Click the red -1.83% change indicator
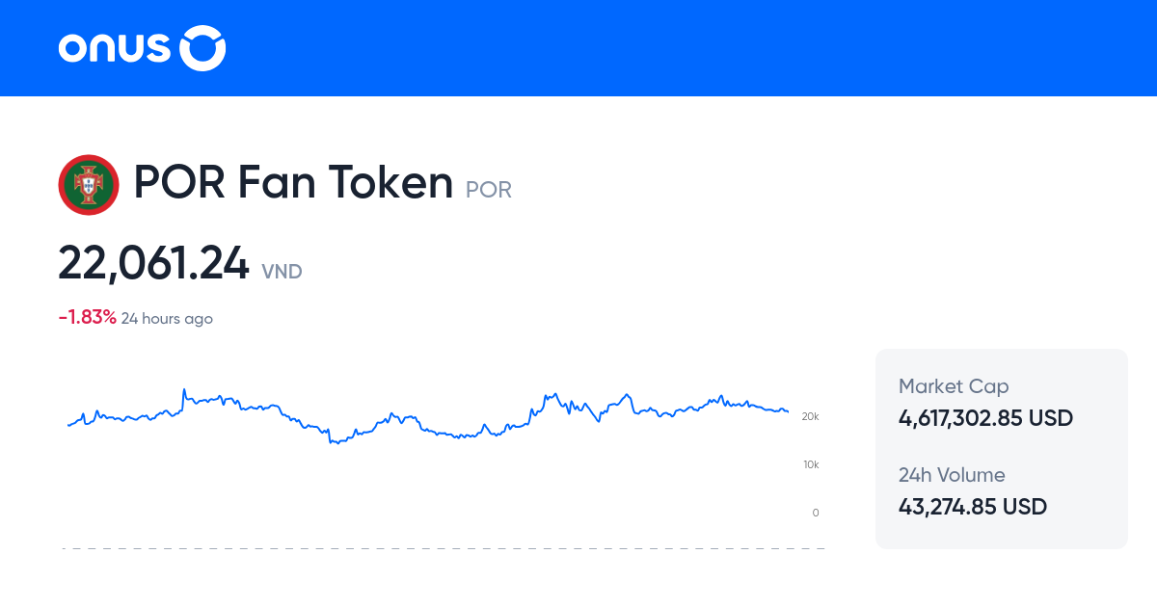 coord(88,318)
